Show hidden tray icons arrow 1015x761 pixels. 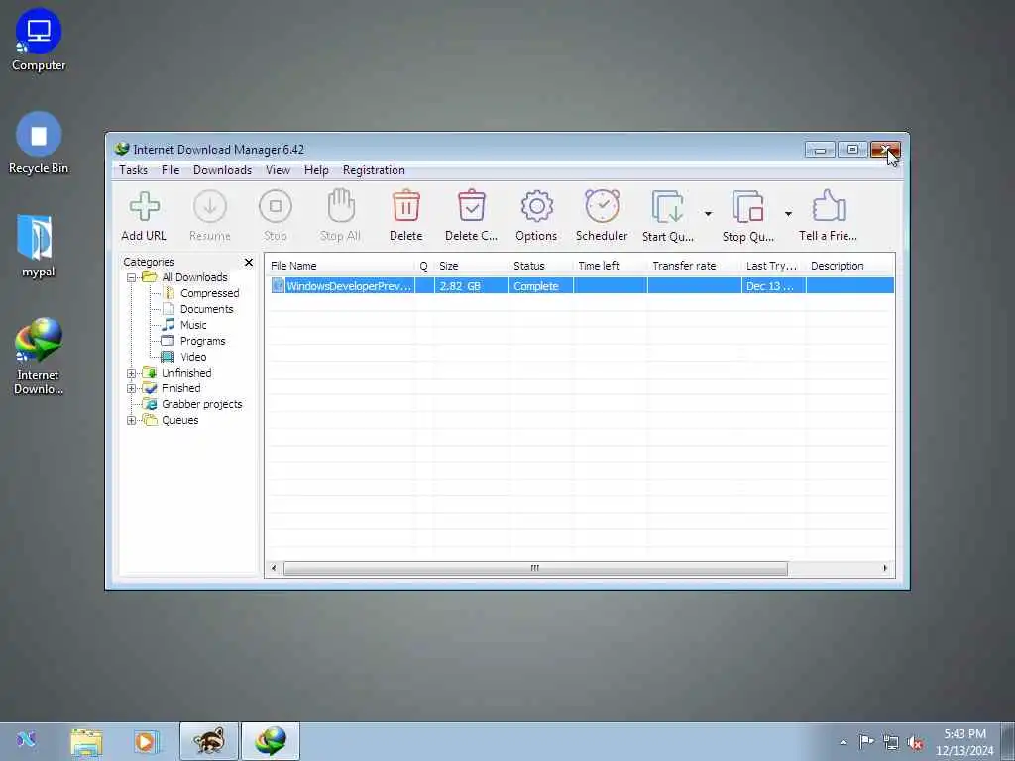tap(843, 742)
